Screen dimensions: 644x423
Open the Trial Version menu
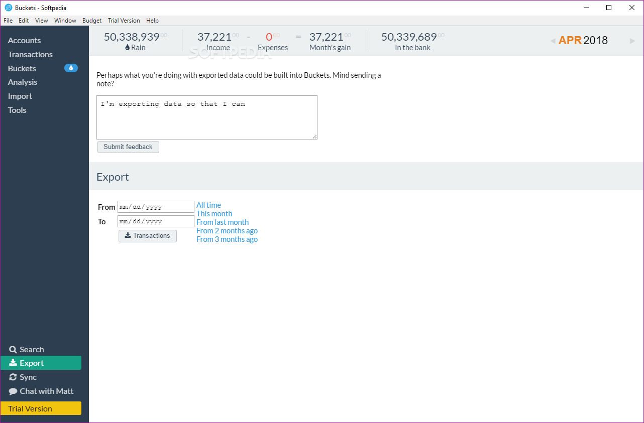(x=124, y=21)
